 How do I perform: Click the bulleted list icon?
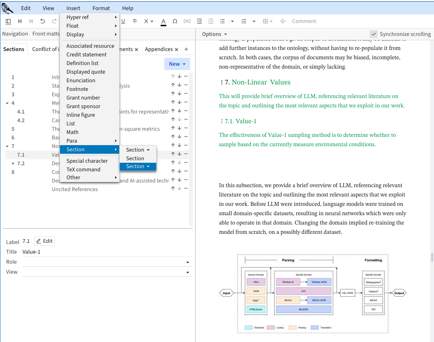[x=222, y=21]
